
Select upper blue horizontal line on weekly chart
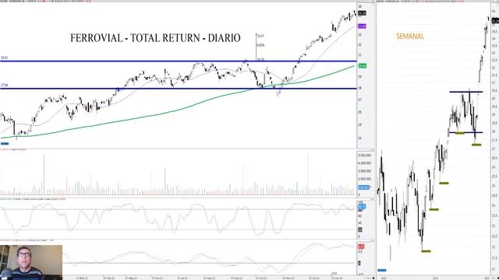pos(466,92)
